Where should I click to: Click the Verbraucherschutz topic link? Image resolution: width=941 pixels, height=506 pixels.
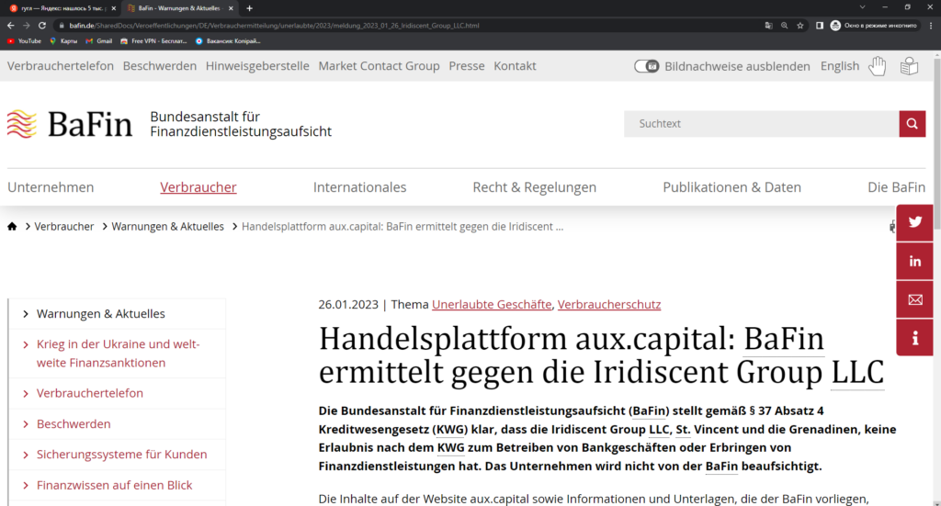609,304
